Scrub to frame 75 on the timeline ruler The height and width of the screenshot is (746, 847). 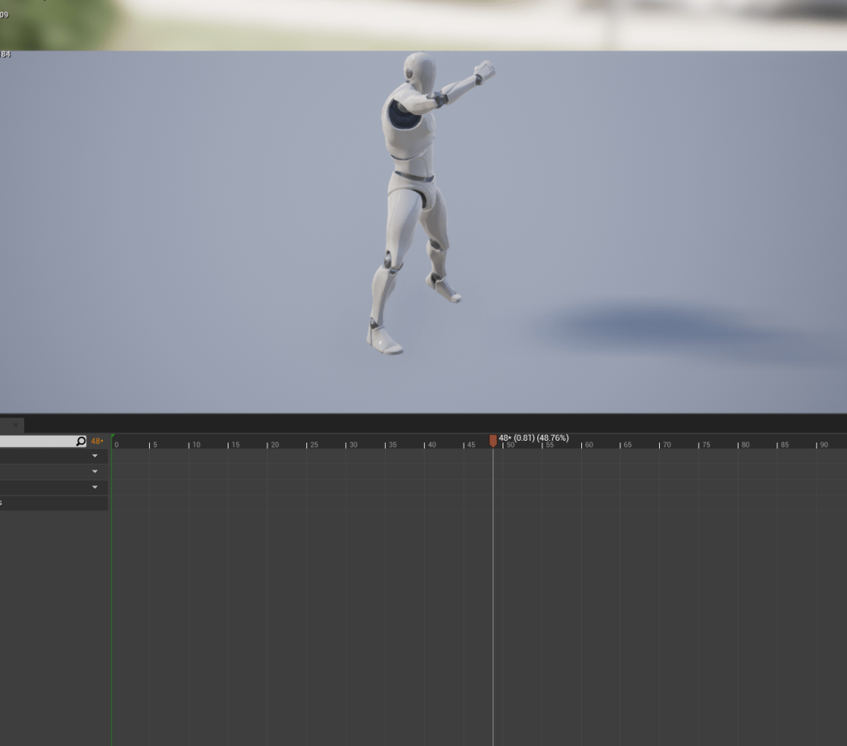click(699, 445)
